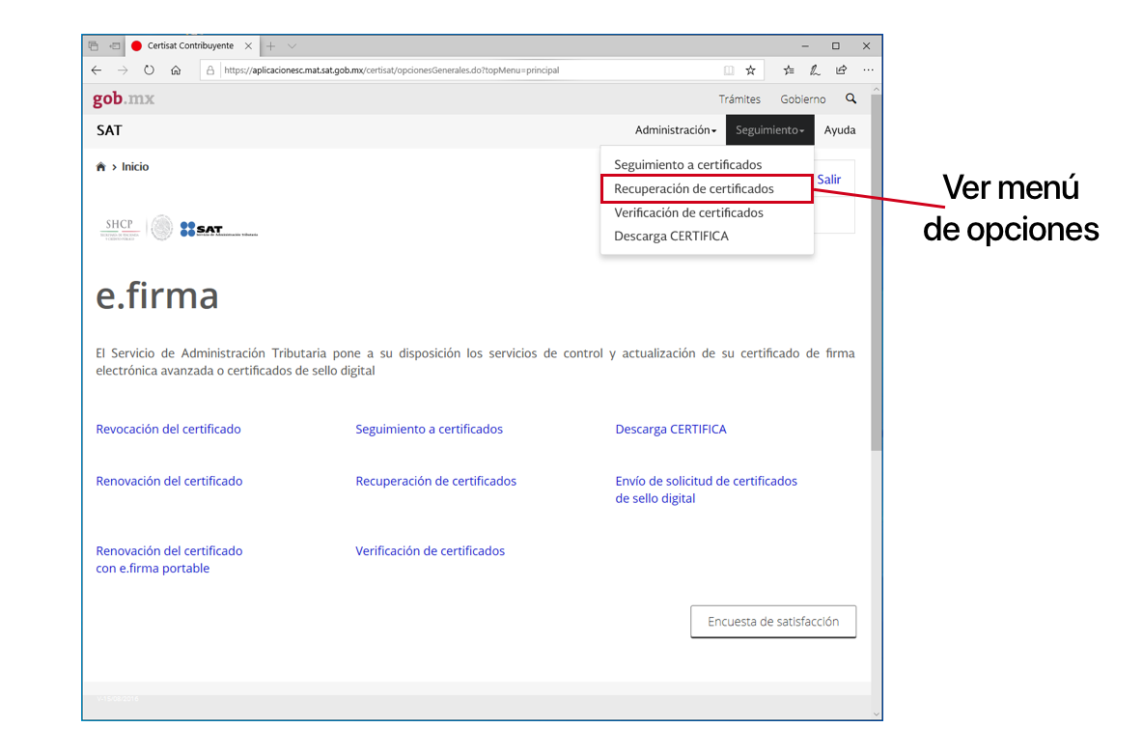The image size is (1143, 755).
Task: Open a new tab with plus icon
Action: [270, 46]
